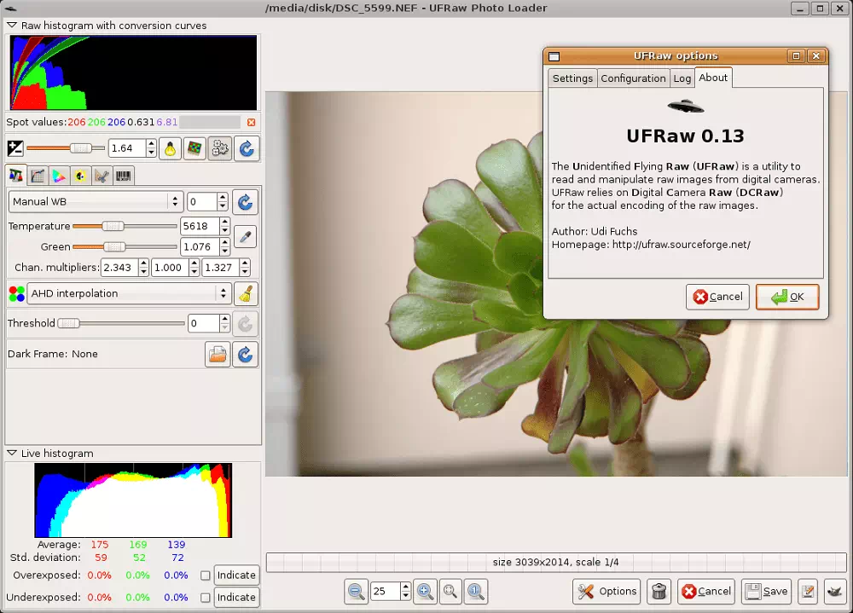Reset white balance with the arrow beside Manual WB
Viewport: 853px width, 613px height.
(x=246, y=202)
